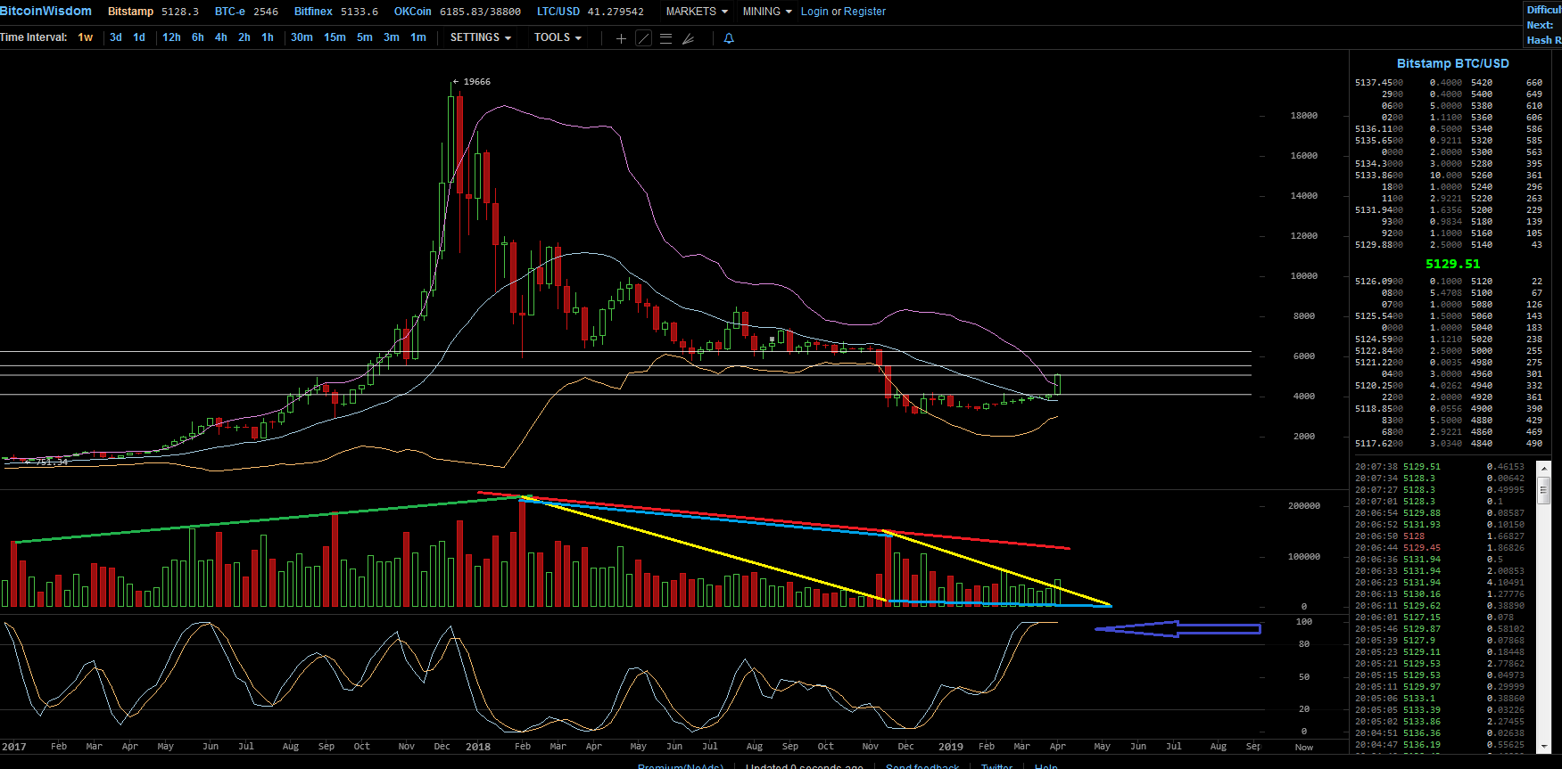Click bid price 5117.6200 in order book
1562x769 pixels.
point(1379,444)
